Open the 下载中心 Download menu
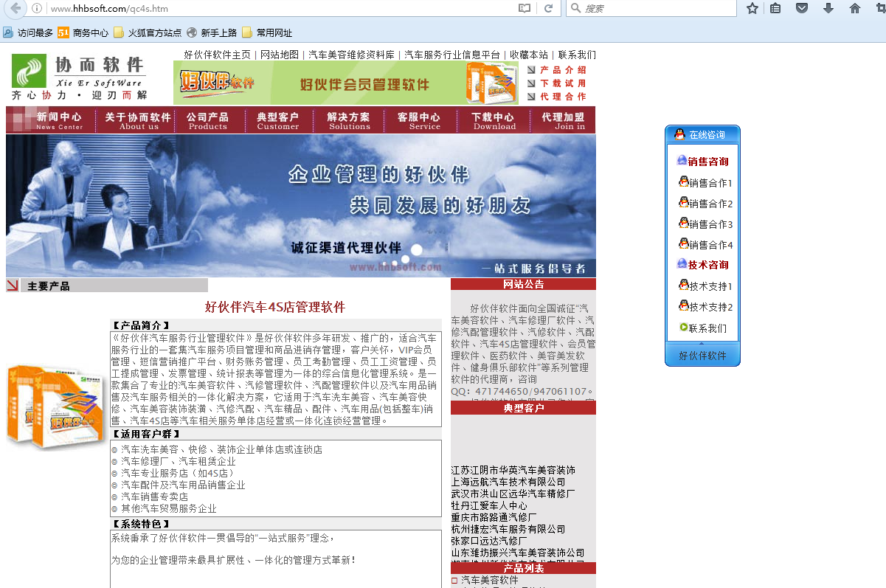Screen dimensions: 886x588 point(494,121)
